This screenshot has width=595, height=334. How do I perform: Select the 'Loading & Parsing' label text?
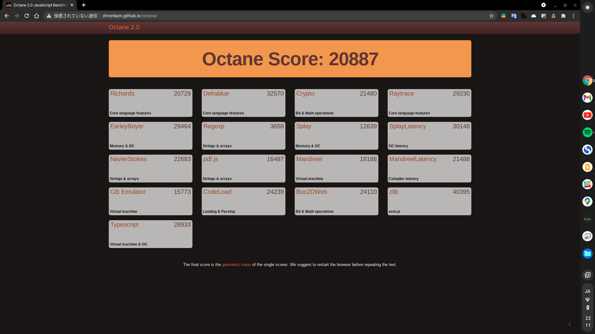click(x=219, y=211)
